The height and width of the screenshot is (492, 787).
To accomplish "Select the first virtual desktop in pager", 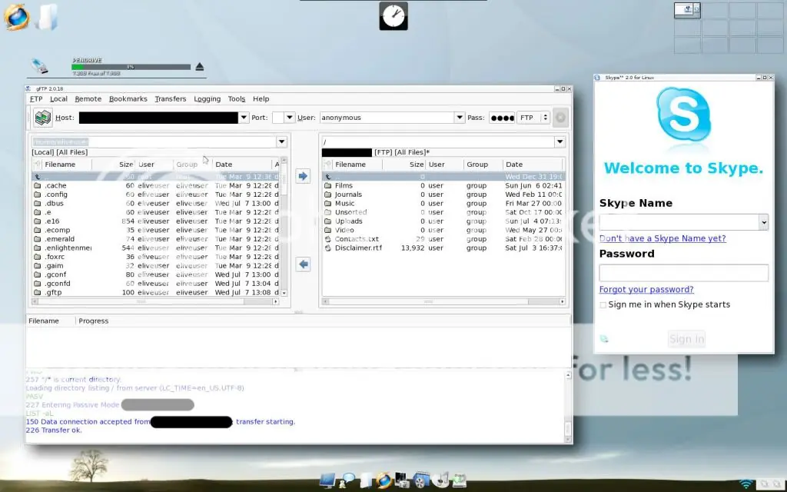I will click(x=687, y=10).
